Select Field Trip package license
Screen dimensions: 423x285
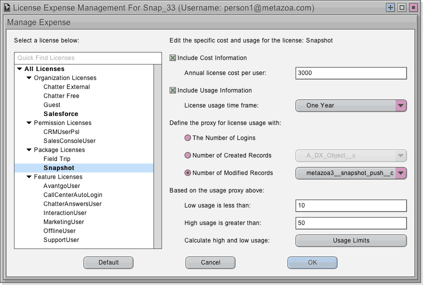tap(57, 159)
